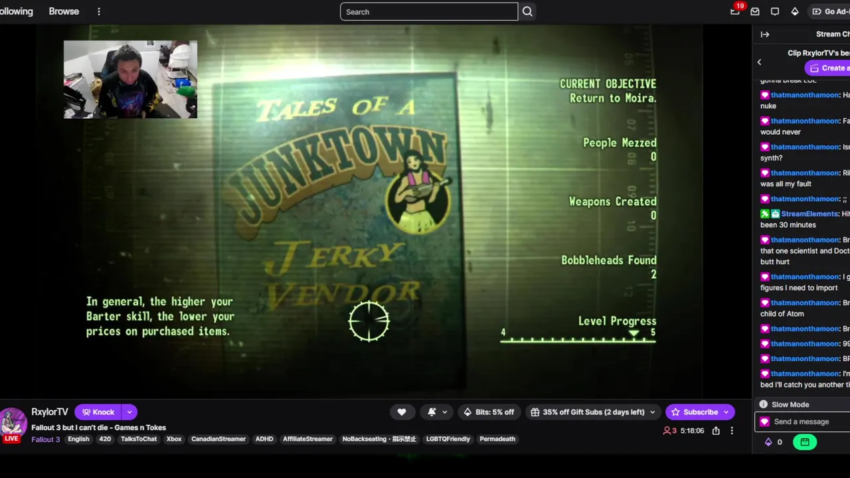The image size is (850, 478).
Task: Click the Slow Mode info icon
Action: [x=764, y=404]
